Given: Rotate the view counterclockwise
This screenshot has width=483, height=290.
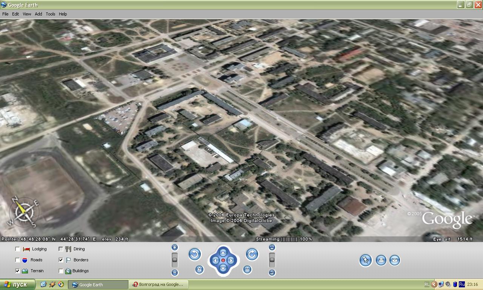Looking at the screenshot, I should [195, 254].
